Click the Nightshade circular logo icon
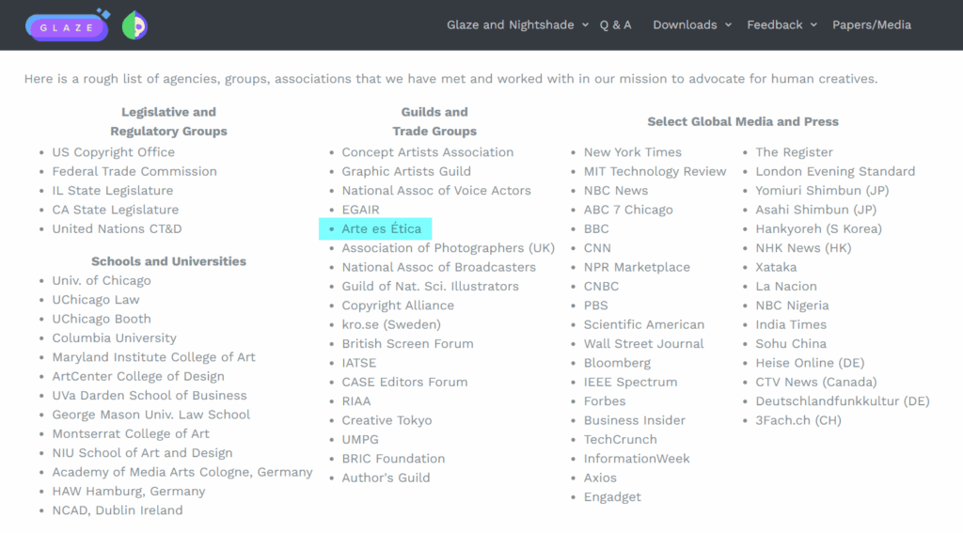The image size is (963, 533). click(x=134, y=26)
